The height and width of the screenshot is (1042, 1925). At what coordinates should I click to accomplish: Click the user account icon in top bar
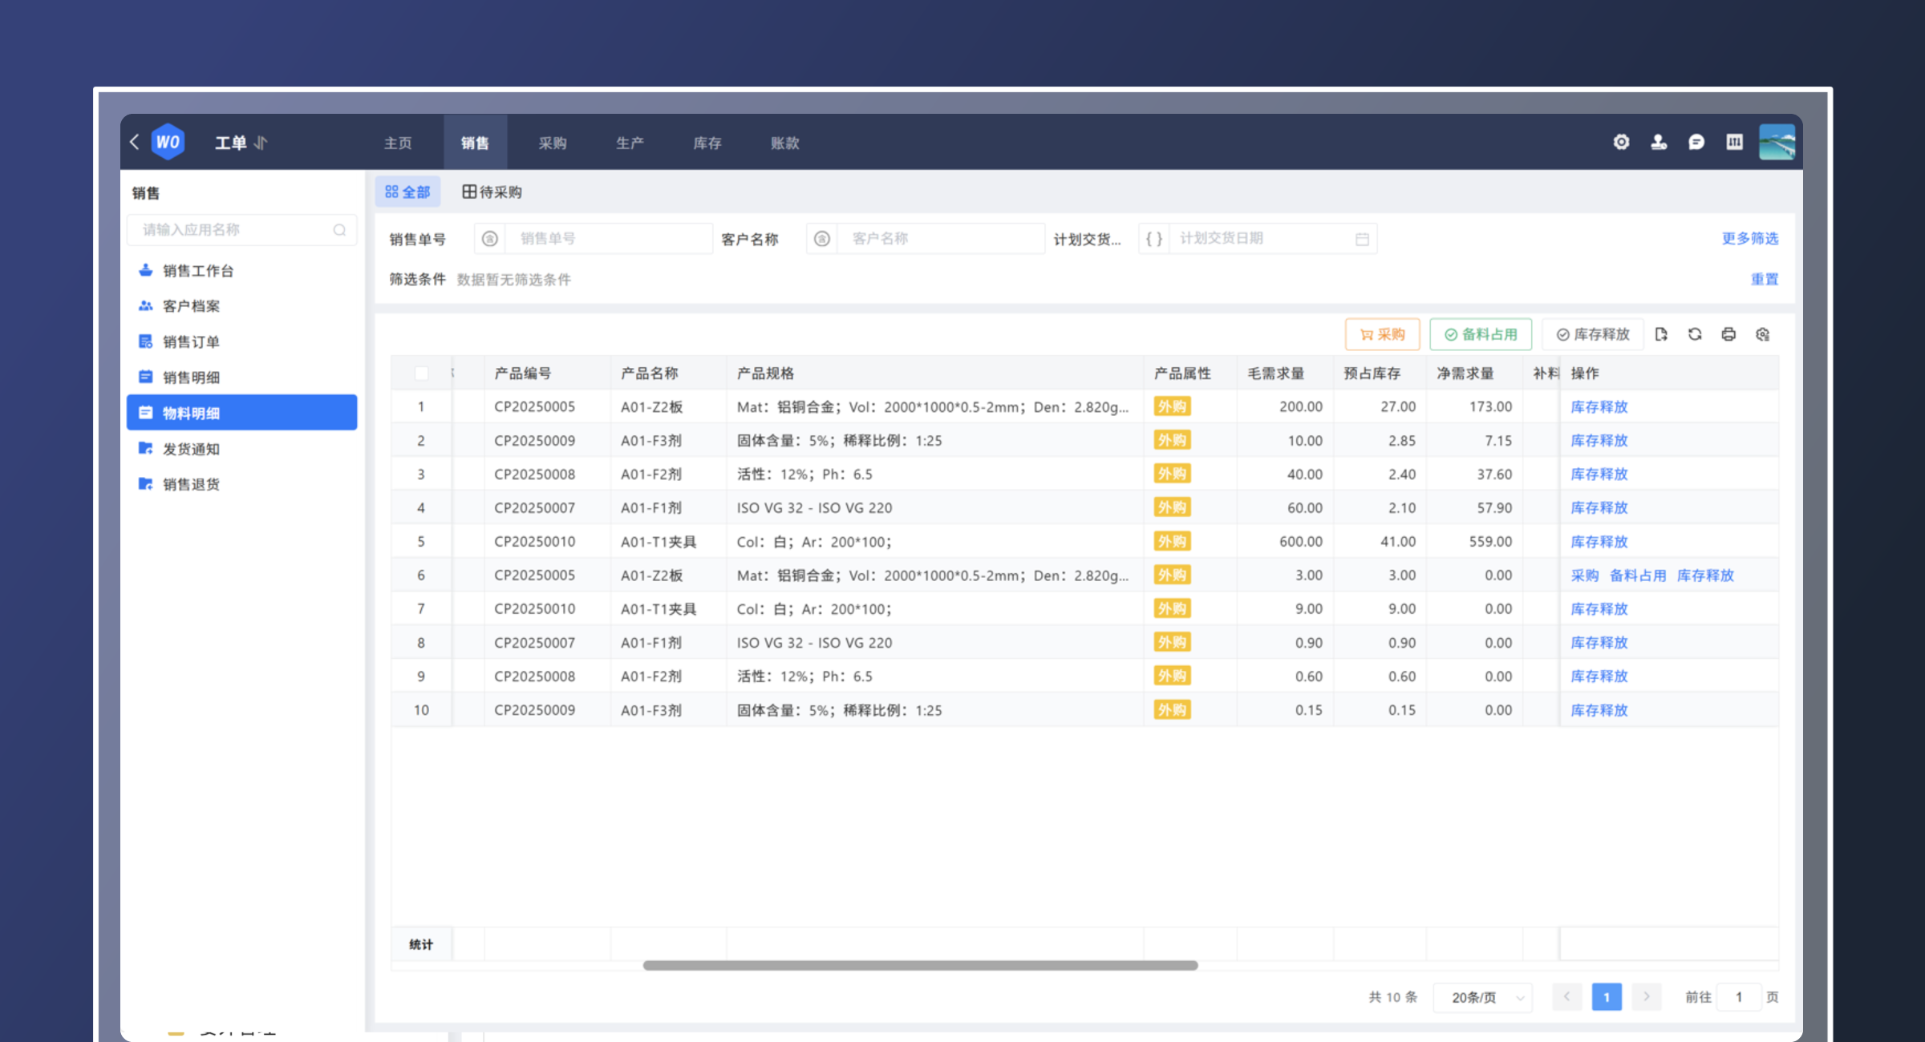[x=1659, y=142]
